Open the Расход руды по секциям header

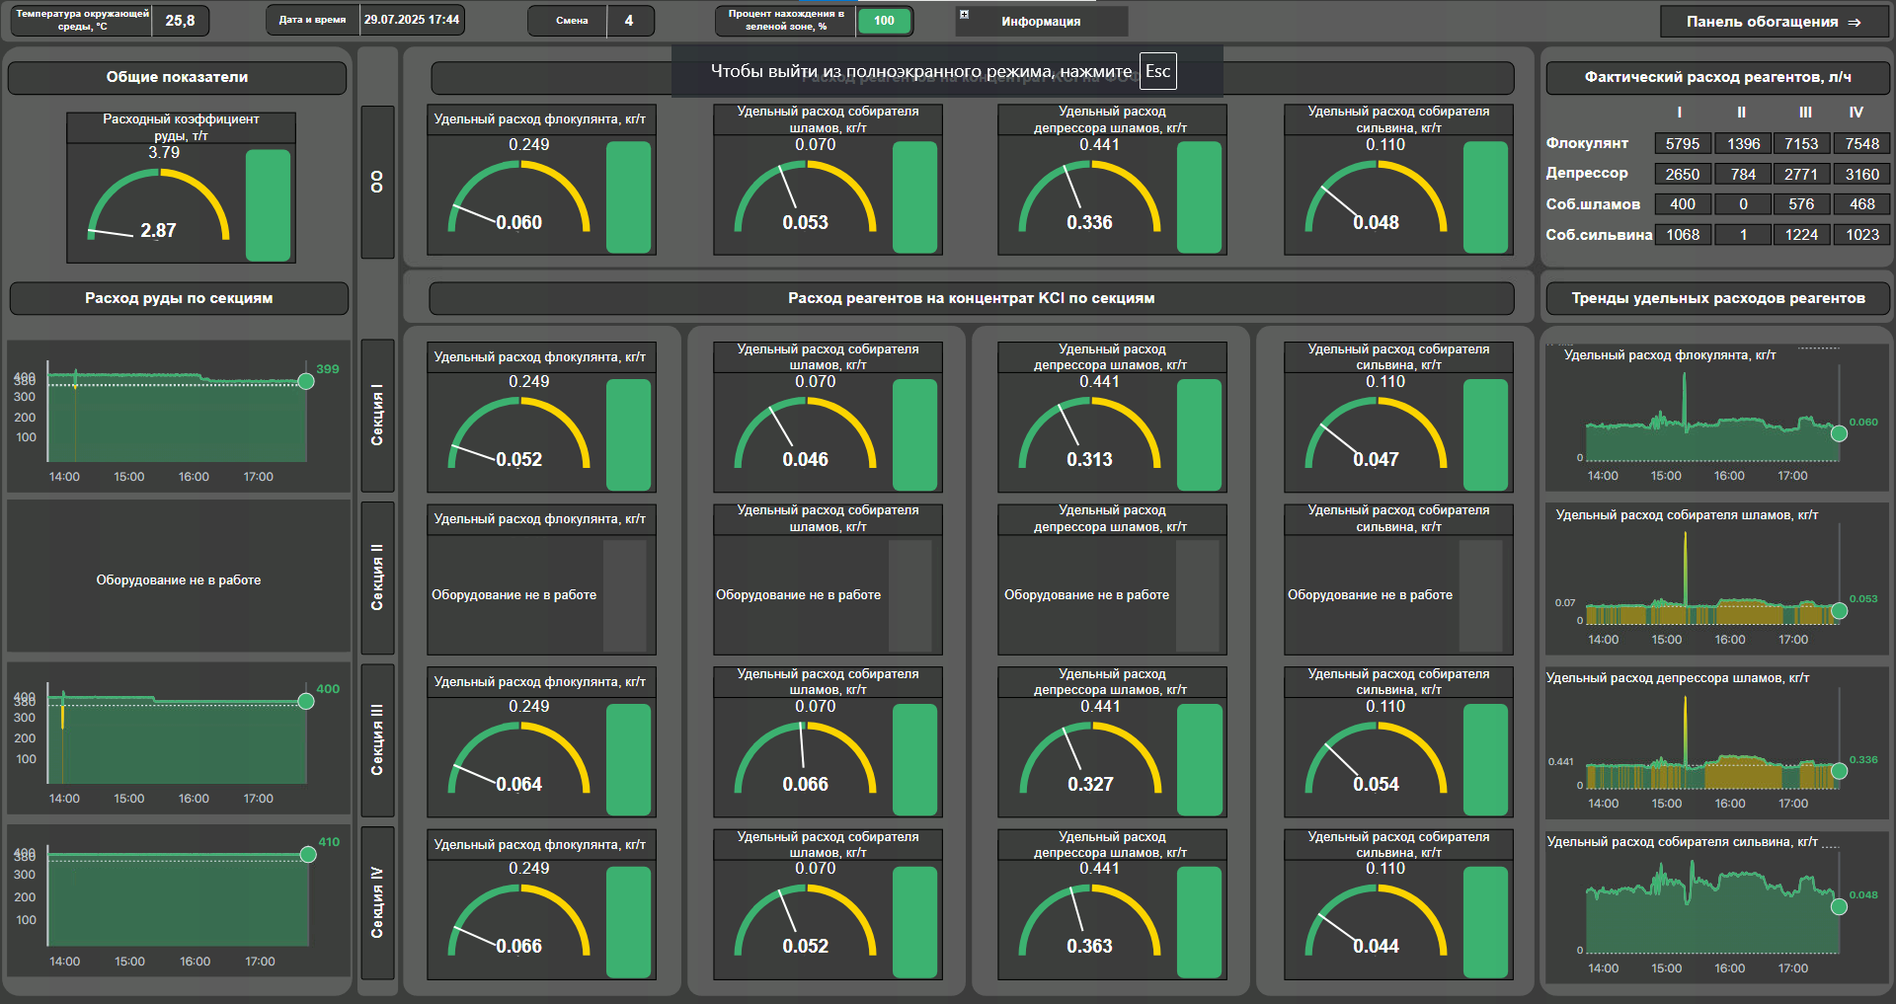click(x=179, y=298)
